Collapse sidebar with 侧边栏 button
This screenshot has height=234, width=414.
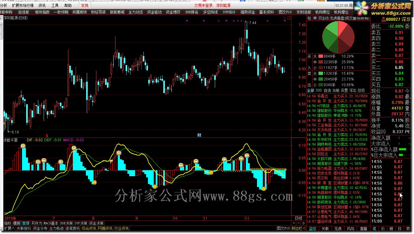point(299,228)
